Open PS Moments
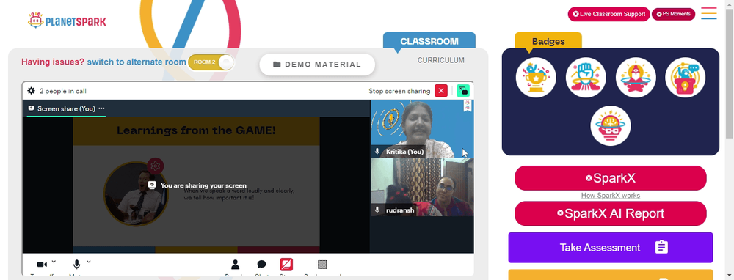This screenshot has width=734, height=280. [674, 14]
